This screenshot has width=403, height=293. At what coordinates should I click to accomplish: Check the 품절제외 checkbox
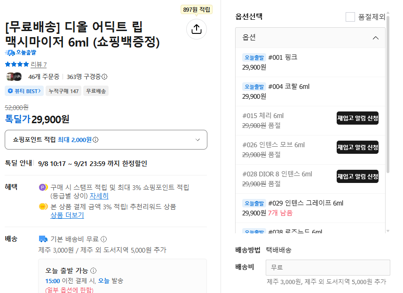350,17
